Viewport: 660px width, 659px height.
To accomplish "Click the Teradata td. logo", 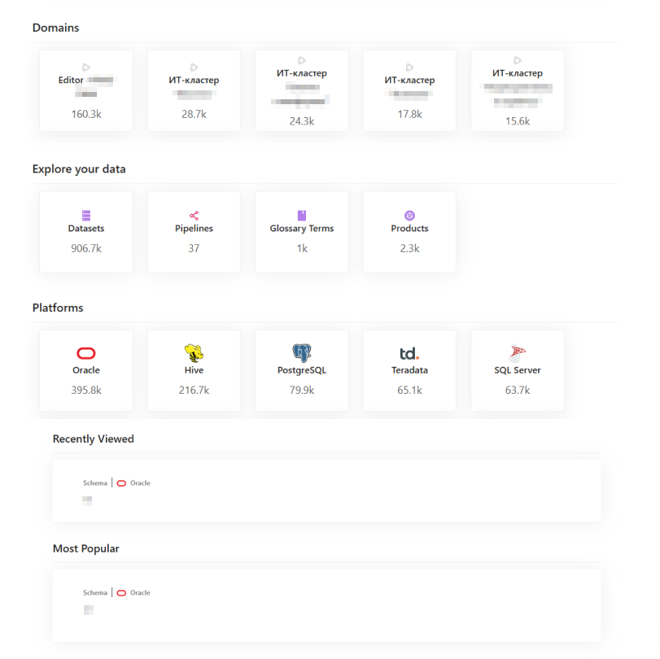I will click(409, 353).
